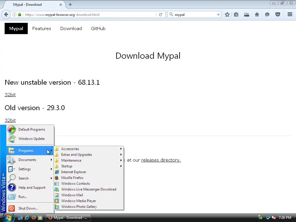Select Programs in the Start menu
The image size is (296, 222).
pyautogui.click(x=30, y=151)
